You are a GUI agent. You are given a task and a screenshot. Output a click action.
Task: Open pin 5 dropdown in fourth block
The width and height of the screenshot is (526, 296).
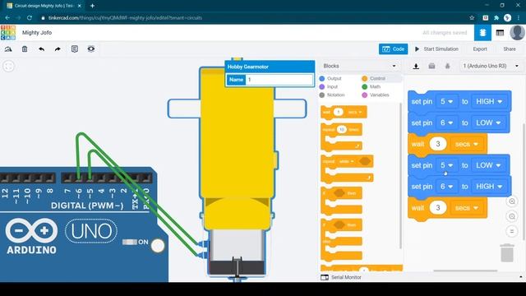(x=446, y=165)
